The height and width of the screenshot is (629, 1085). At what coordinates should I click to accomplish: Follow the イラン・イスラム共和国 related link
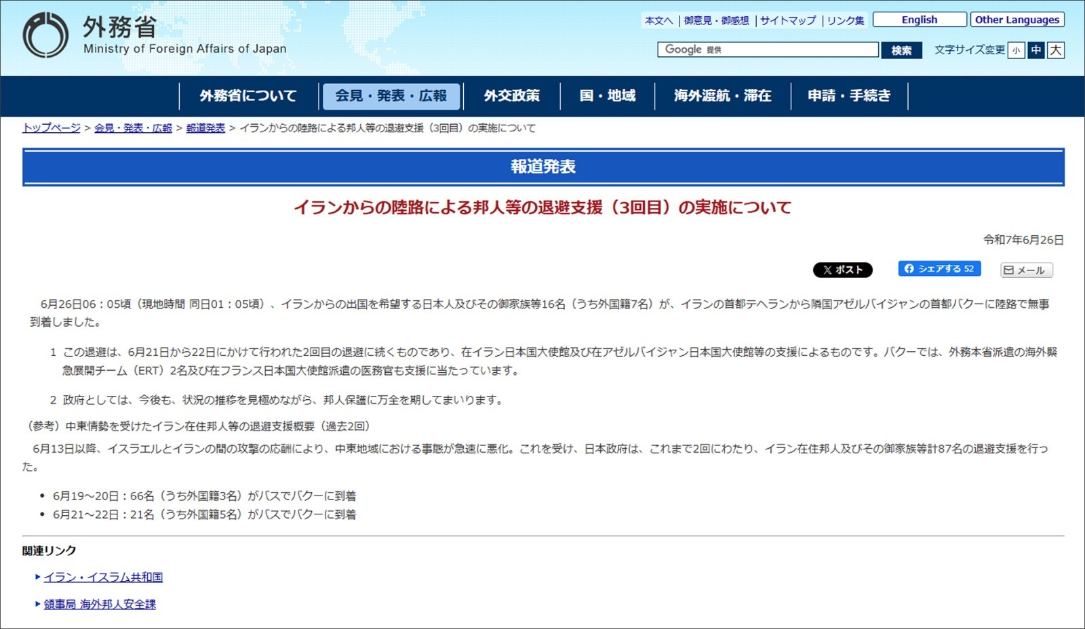pyautogui.click(x=103, y=577)
